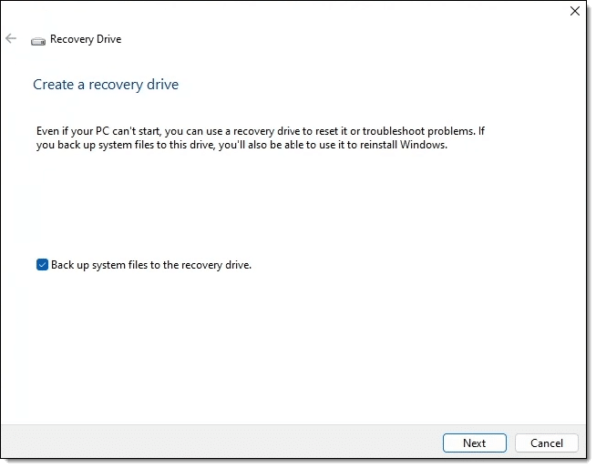Cancel the recovery drive wizard
Screen dimensions: 596x468
coord(547,443)
